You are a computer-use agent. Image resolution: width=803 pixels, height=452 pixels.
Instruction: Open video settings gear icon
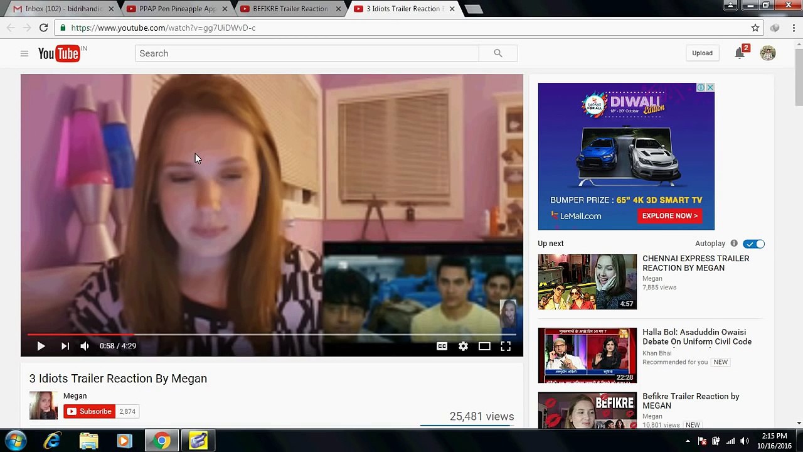pos(463,346)
